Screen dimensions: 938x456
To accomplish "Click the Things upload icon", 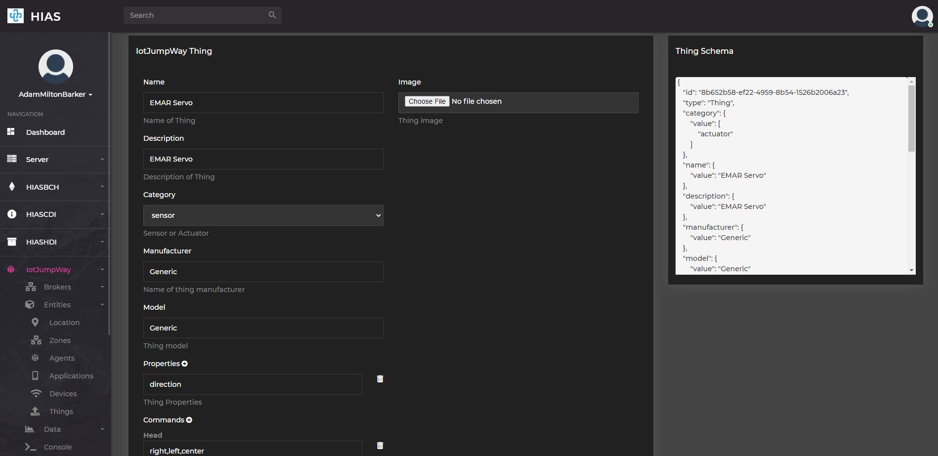I will tap(35, 411).
